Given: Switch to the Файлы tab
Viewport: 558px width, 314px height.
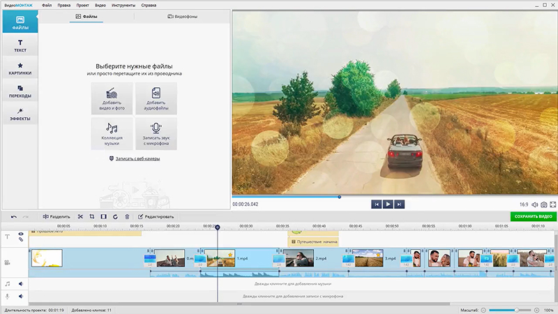Looking at the screenshot, I should click(x=86, y=16).
